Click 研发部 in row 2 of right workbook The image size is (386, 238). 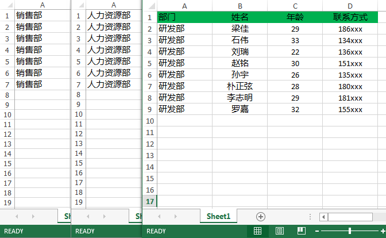click(184, 29)
